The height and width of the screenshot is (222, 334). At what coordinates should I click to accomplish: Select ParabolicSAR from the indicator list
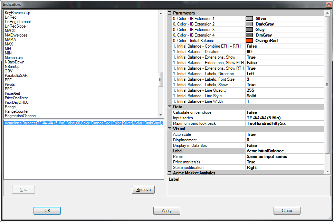click(16, 75)
